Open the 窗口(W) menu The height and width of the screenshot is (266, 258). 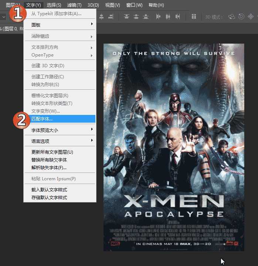pyautogui.click(x=134, y=5)
